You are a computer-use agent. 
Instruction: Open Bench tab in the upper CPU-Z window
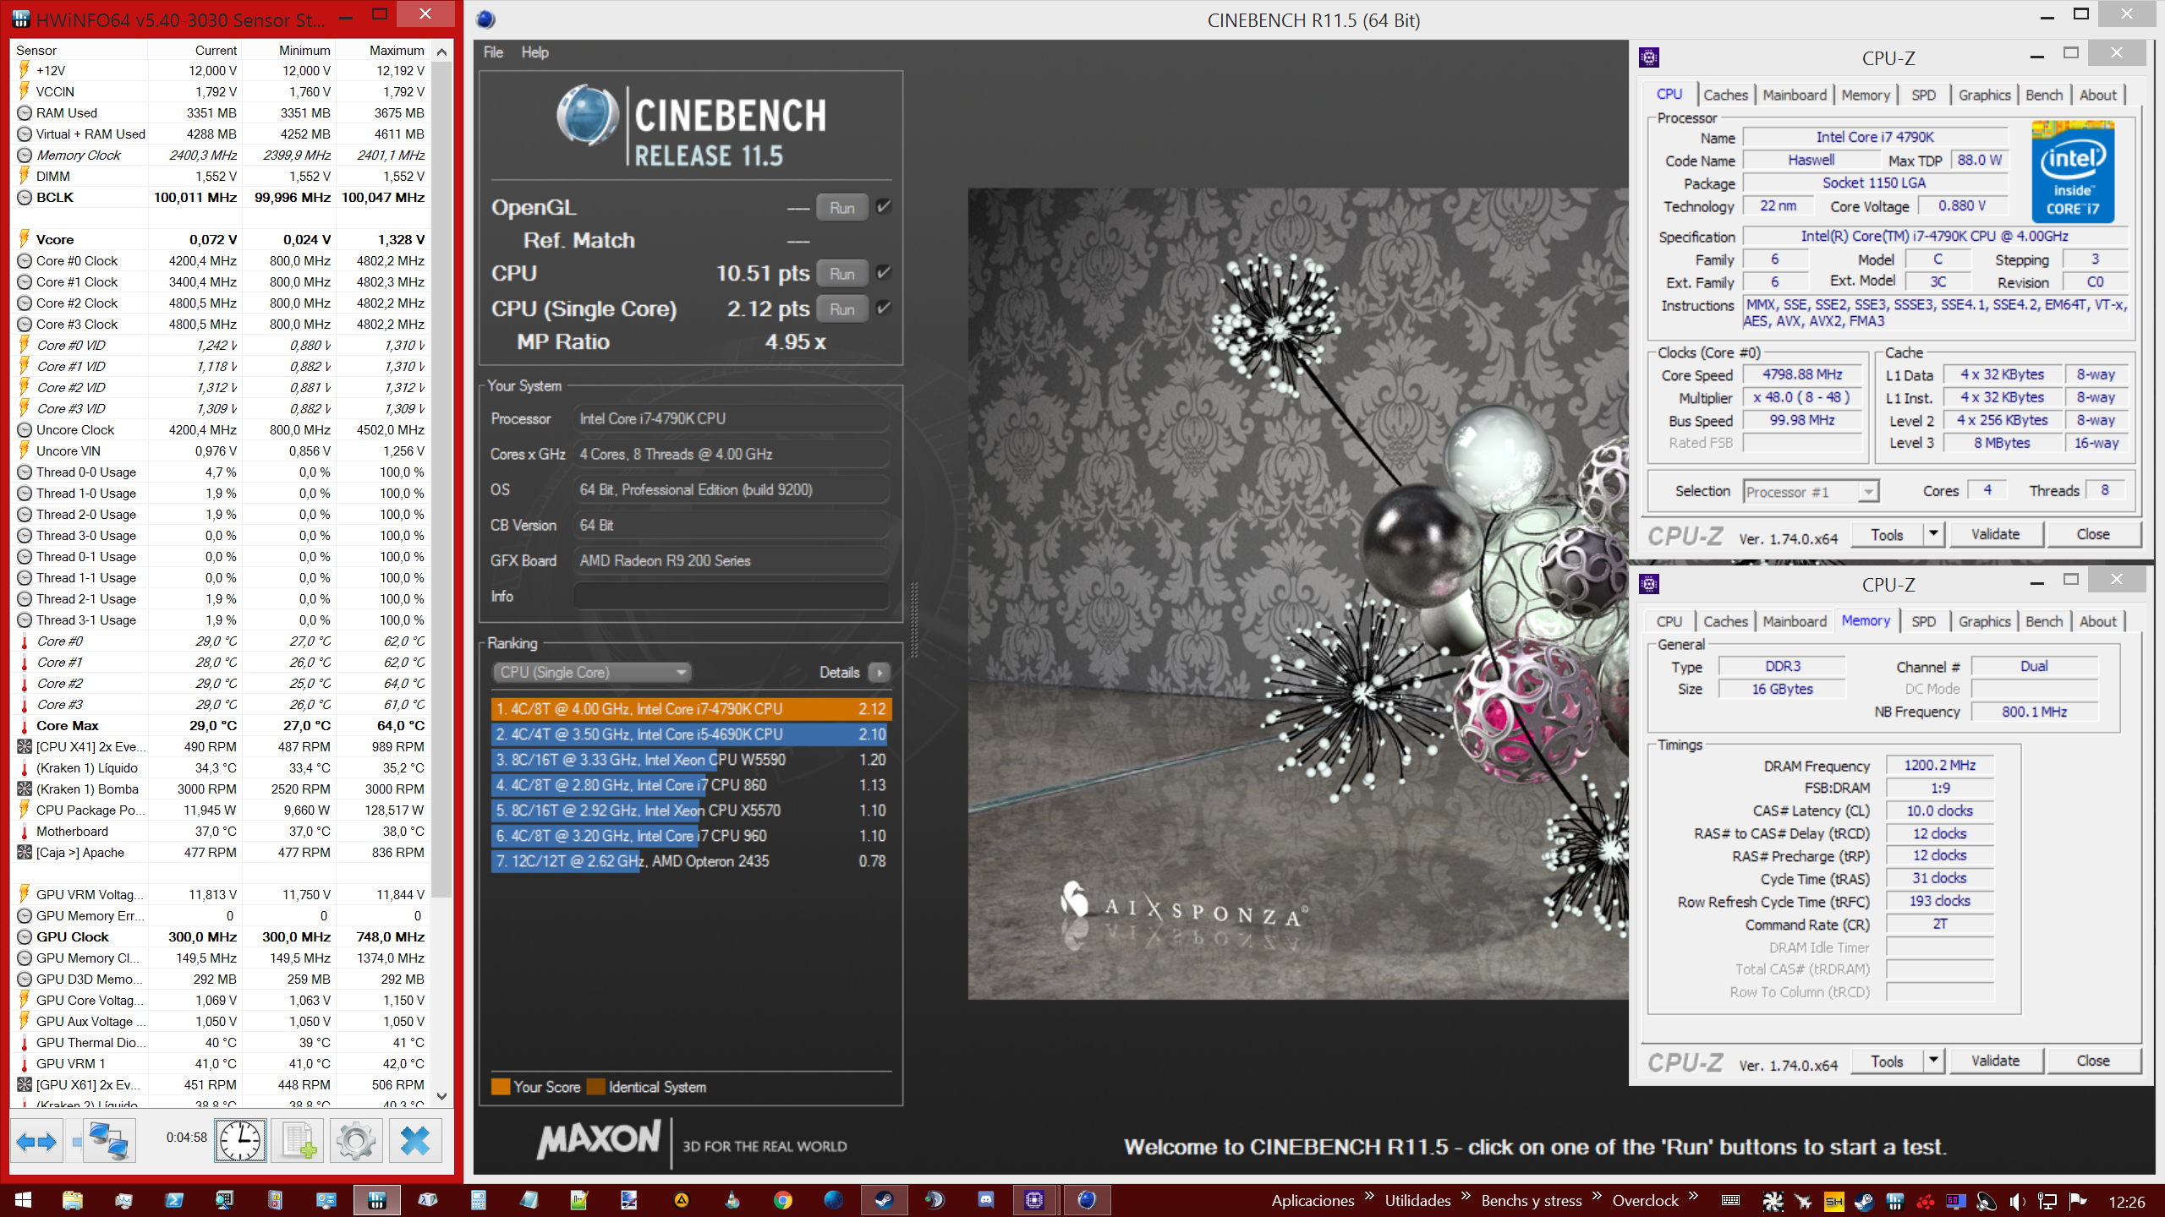[2044, 96]
